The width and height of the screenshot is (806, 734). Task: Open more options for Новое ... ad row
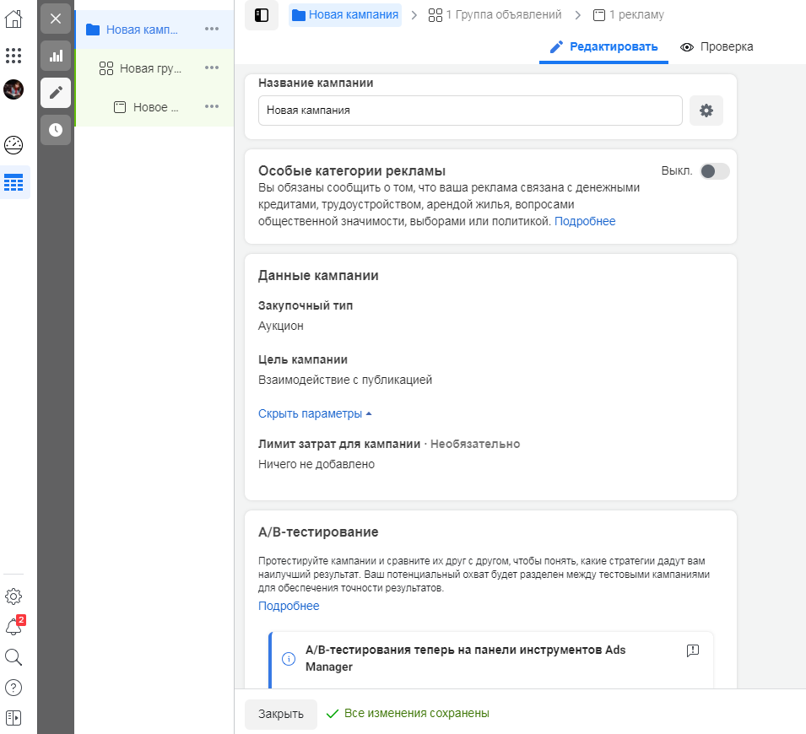[x=212, y=106]
